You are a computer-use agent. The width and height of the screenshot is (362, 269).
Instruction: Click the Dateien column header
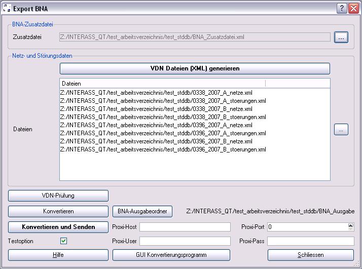tap(163, 84)
